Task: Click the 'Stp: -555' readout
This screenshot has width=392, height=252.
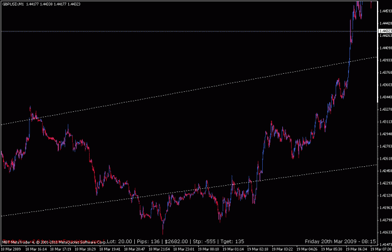Action: [x=204, y=241]
